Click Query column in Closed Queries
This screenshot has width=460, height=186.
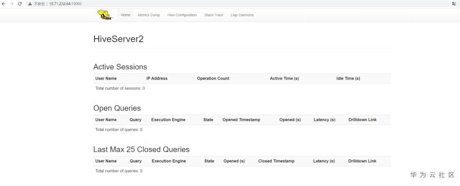136,161
